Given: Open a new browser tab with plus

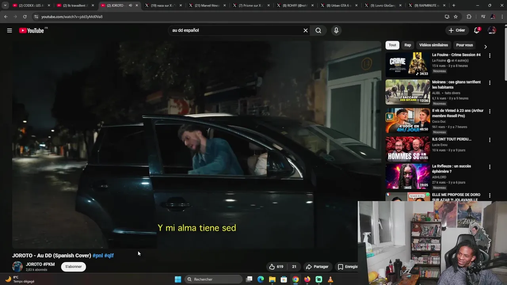Looking at the screenshot, I should [454, 6].
